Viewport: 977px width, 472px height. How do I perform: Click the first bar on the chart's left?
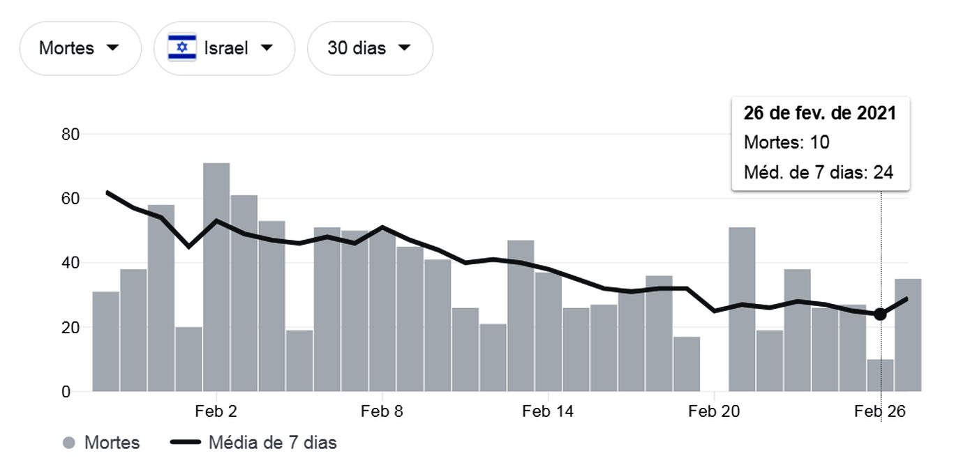pos(105,342)
